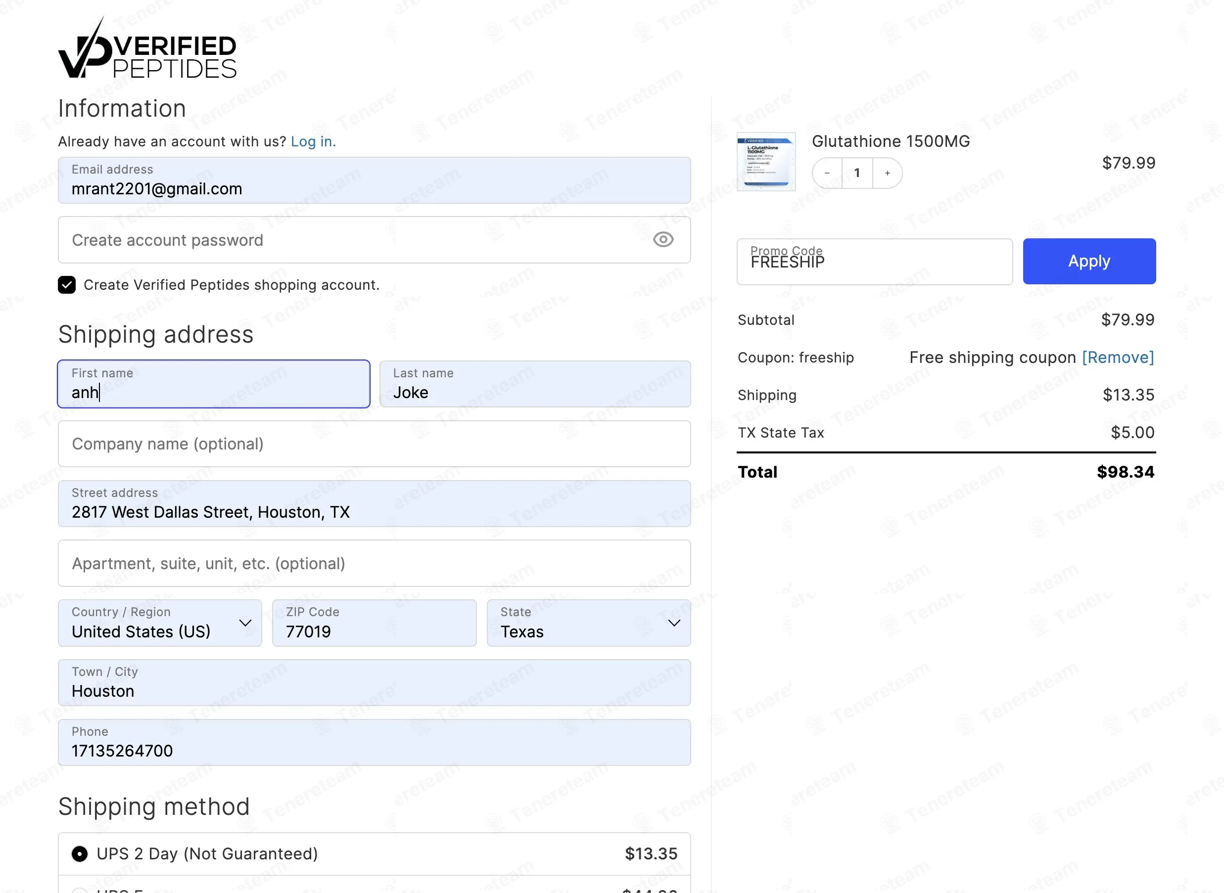1224x893 pixels.
Task: Click the Apartment, suite, unit field
Action: pos(374,563)
